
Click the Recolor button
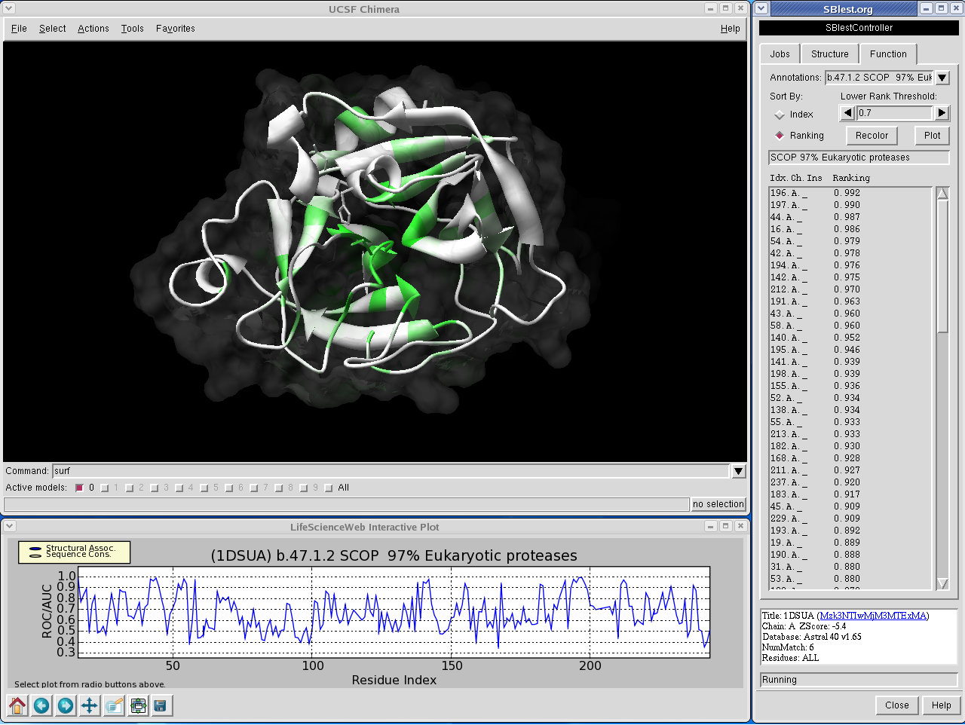[872, 136]
